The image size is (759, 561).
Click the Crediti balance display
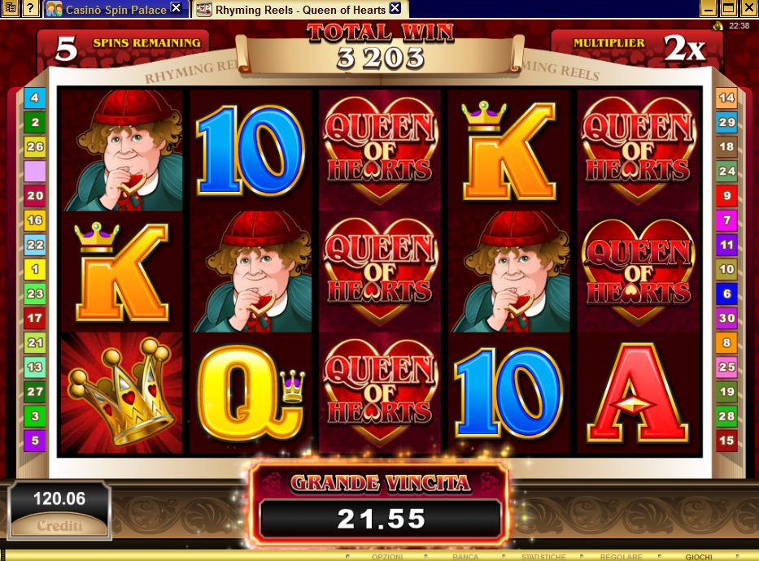tap(59, 511)
